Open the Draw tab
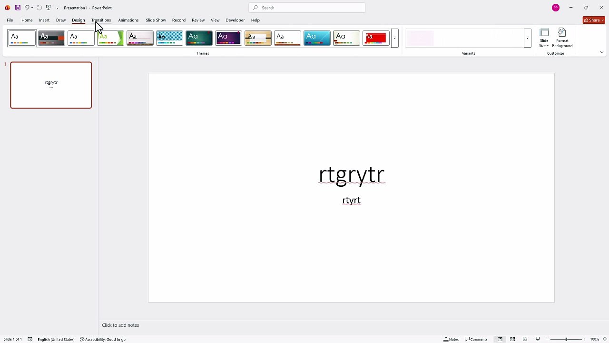The height and width of the screenshot is (343, 609). point(60,20)
